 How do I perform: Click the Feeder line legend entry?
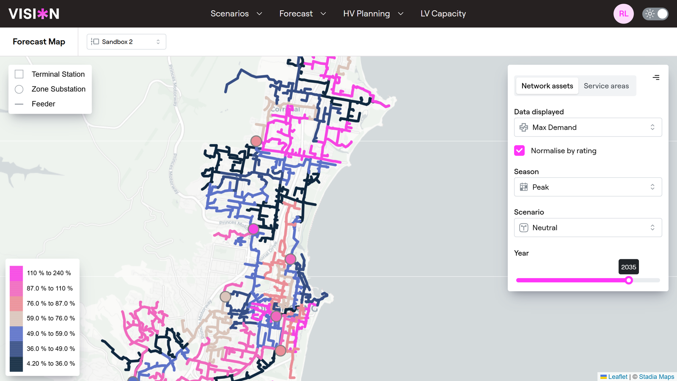(x=43, y=104)
